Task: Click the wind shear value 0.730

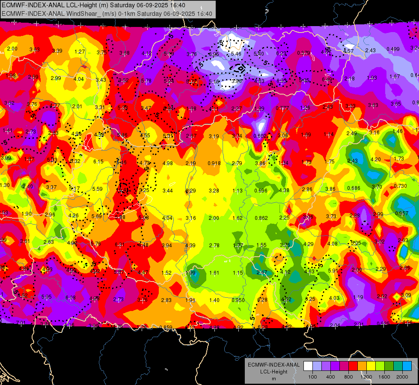Action: point(400,186)
